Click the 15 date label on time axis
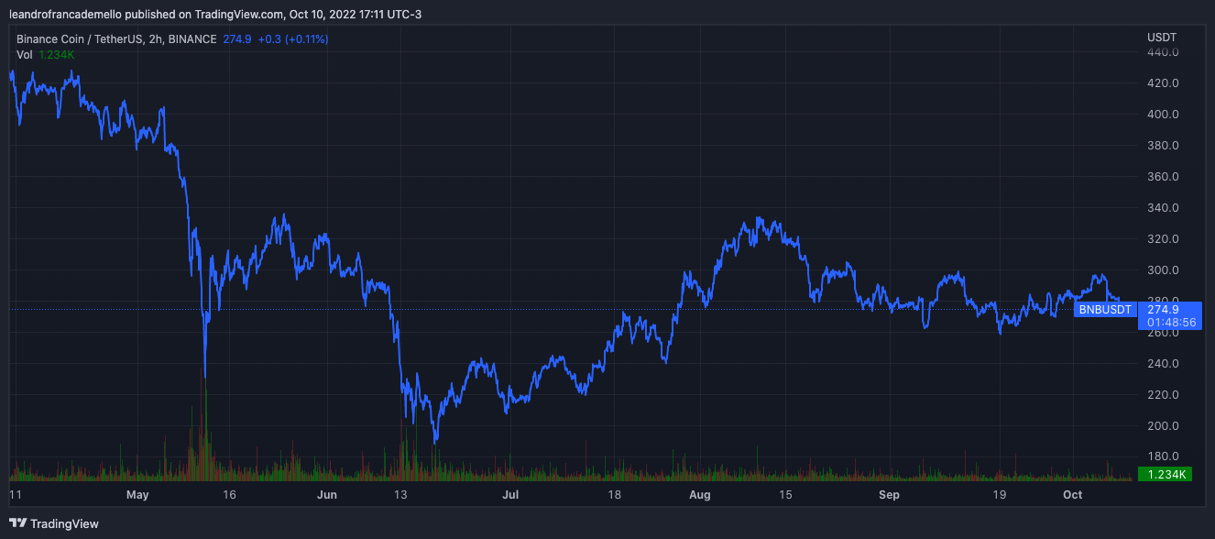1215x539 pixels. (x=785, y=495)
